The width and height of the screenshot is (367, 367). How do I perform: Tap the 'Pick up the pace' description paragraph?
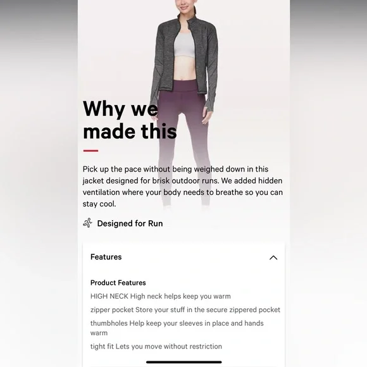pos(183,187)
